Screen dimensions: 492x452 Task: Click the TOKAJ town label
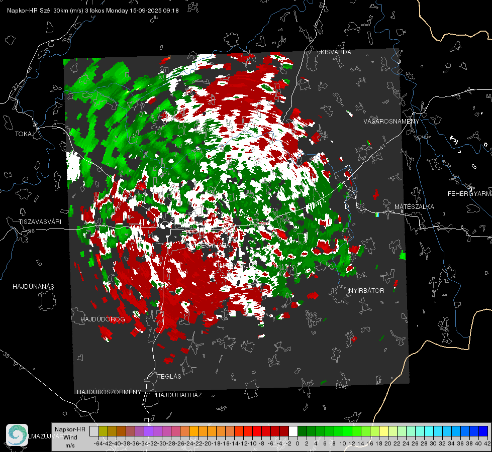tap(25, 134)
